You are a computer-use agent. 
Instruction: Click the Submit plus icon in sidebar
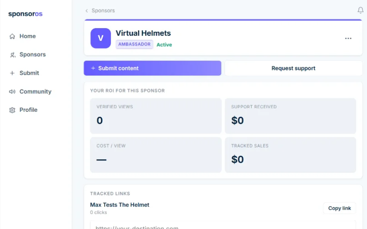tap(12, 73)
